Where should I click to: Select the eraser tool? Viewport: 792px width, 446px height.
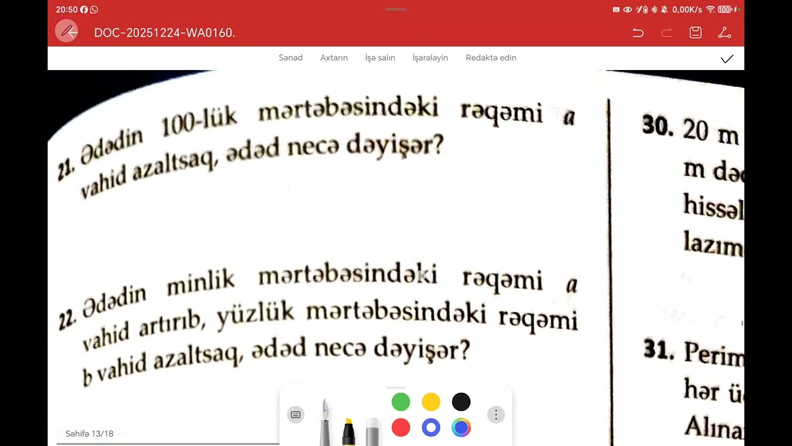(372, 432)
